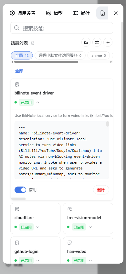Image resolution: width=126 pixels, height=274 pixels.
Task: Add a new skill with the plus button
Action: tap(108, 42)
